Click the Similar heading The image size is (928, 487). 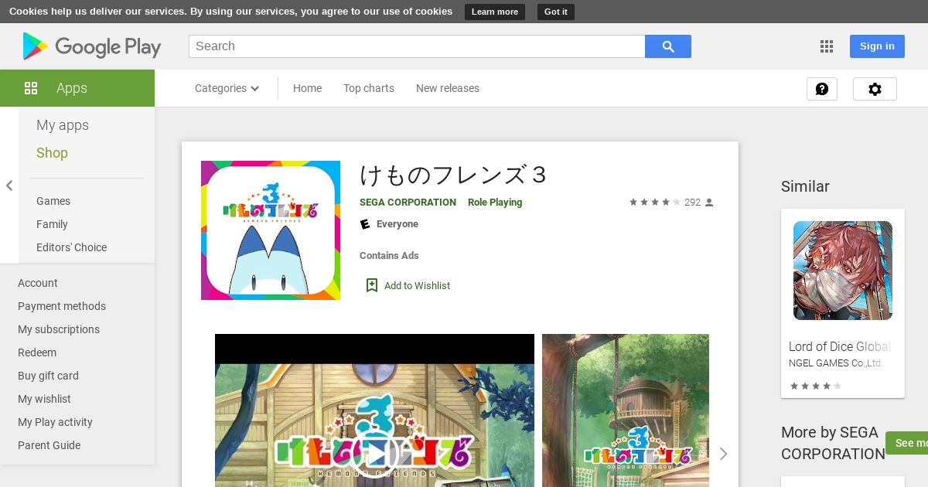pos(805,186)
